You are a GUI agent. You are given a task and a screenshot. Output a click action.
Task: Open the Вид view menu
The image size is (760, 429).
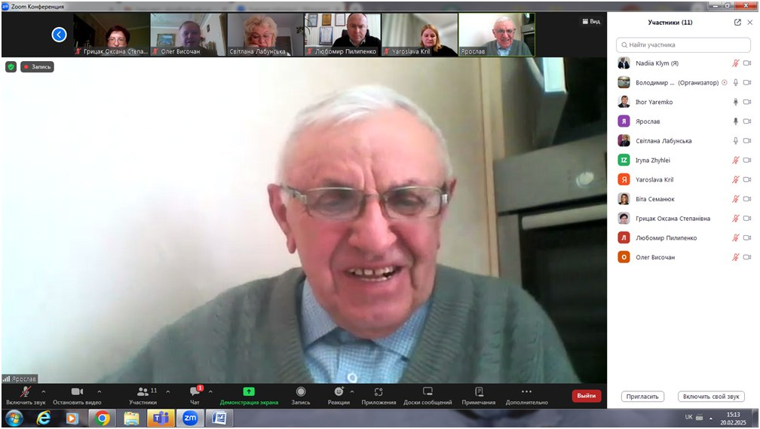click(x=590, y=22)
